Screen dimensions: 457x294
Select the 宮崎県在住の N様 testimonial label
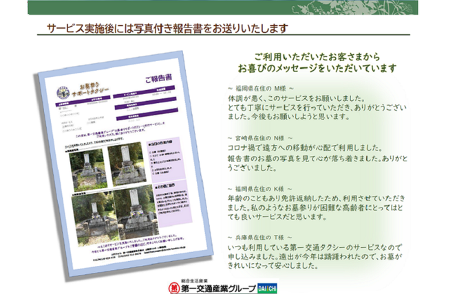262,137
